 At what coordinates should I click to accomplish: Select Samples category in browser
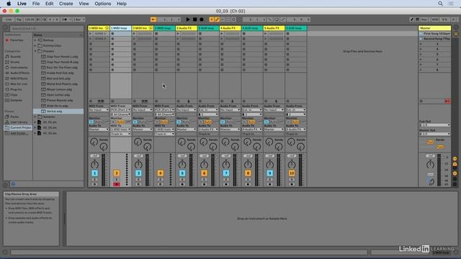coord(16,101)
